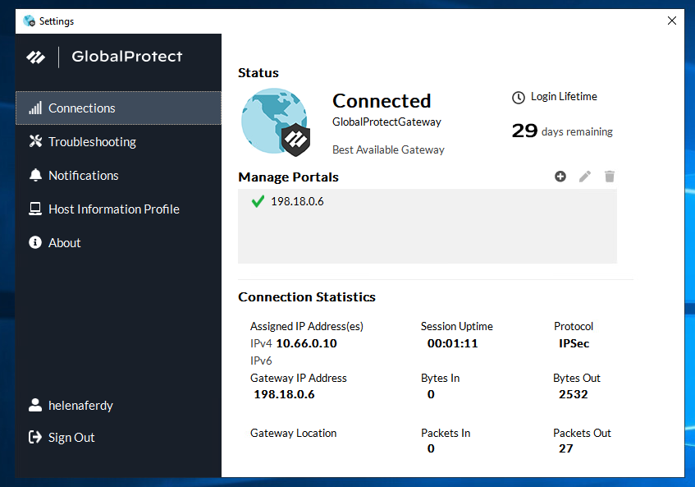Viewport: 695px width, 487px height.
Task: Switch to Host Information Profile
Action: (113, 209)
